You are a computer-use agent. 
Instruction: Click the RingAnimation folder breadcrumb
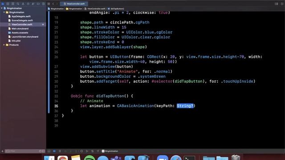[74, 9]
